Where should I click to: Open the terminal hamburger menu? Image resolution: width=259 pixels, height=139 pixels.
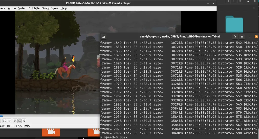tap(242, 37)
